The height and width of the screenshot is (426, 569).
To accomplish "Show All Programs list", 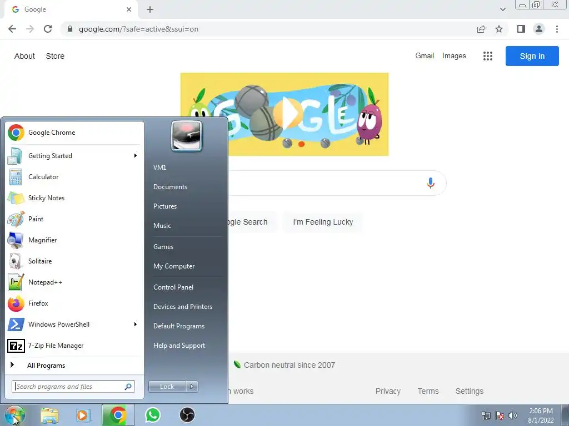I will [74, 366].
